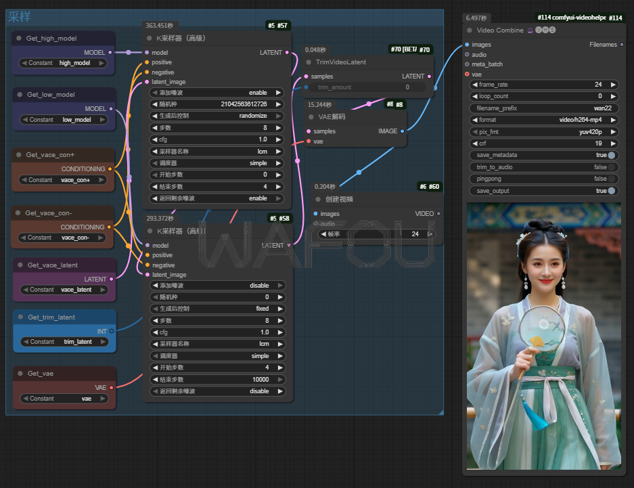Click the MODEL output slot of Get_high_model
Screen dimensions: 634x488
click(x=110, y=53)
